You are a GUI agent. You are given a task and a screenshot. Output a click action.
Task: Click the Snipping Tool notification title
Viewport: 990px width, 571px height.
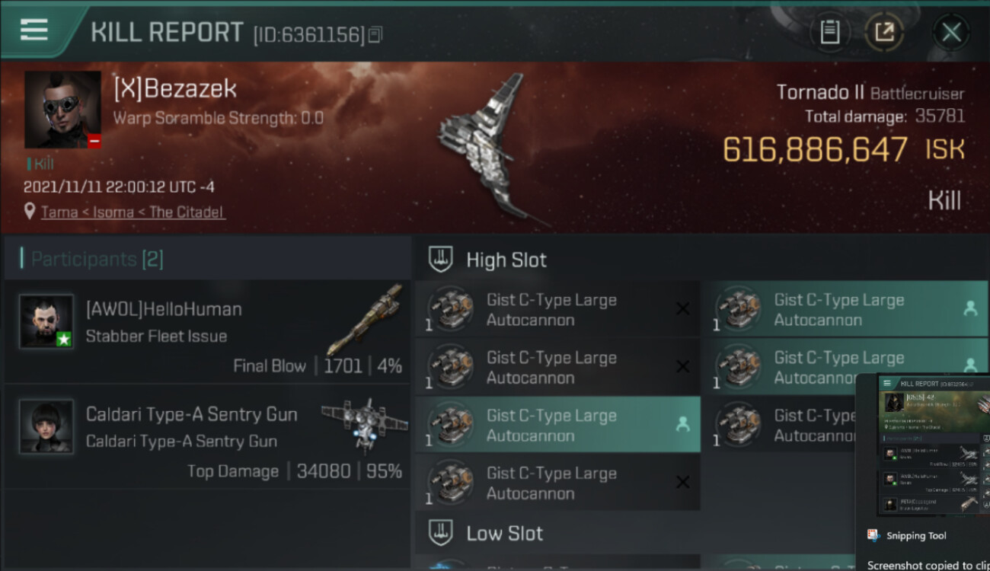tap(915, 536)
